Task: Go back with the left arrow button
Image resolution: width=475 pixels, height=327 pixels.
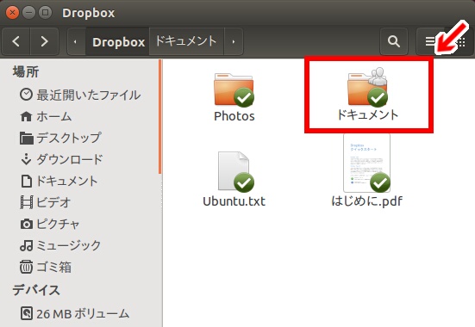Action: [x=16, y=41]
